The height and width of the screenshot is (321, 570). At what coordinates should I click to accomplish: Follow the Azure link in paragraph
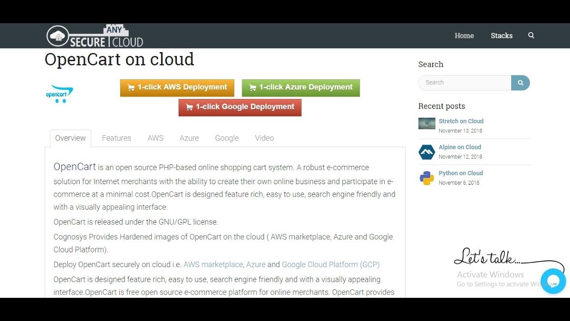pos(256,264)
